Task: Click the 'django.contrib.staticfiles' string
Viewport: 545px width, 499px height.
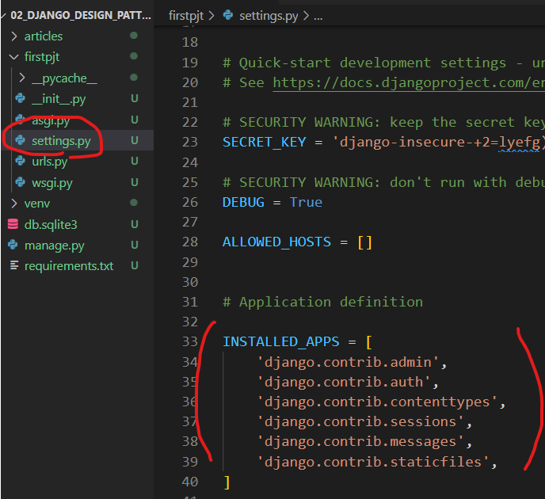Action: 373,462
